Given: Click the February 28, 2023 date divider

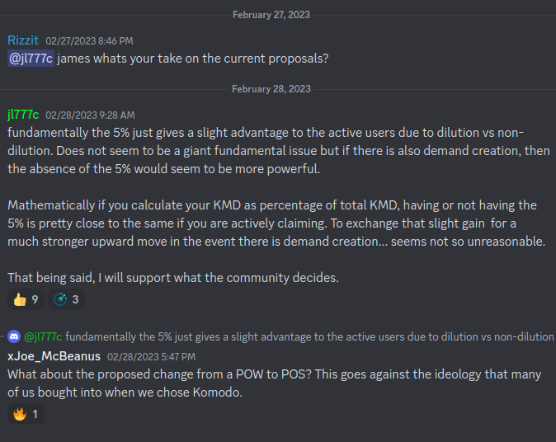Looking at the screenshot, I should (271, 89).
